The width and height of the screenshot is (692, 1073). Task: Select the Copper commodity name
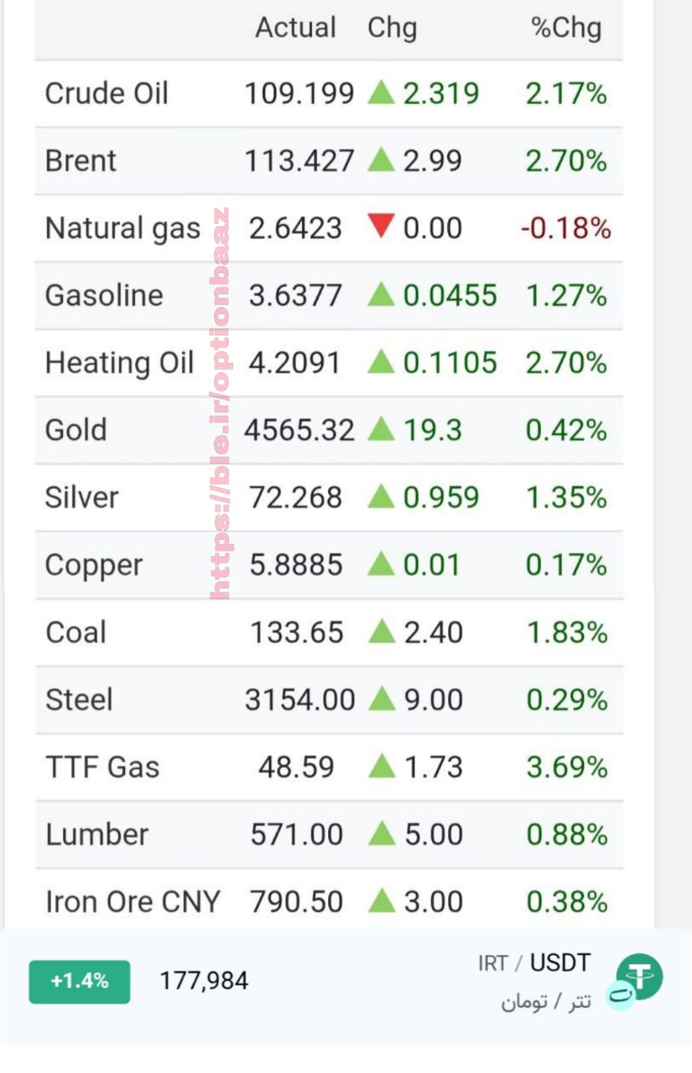click(94, 566)
